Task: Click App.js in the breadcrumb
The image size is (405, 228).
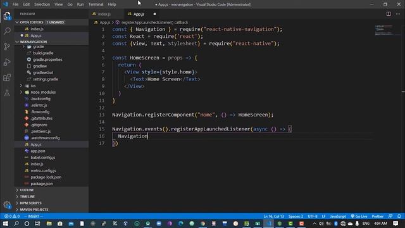Action: click(x=105, y=23)
